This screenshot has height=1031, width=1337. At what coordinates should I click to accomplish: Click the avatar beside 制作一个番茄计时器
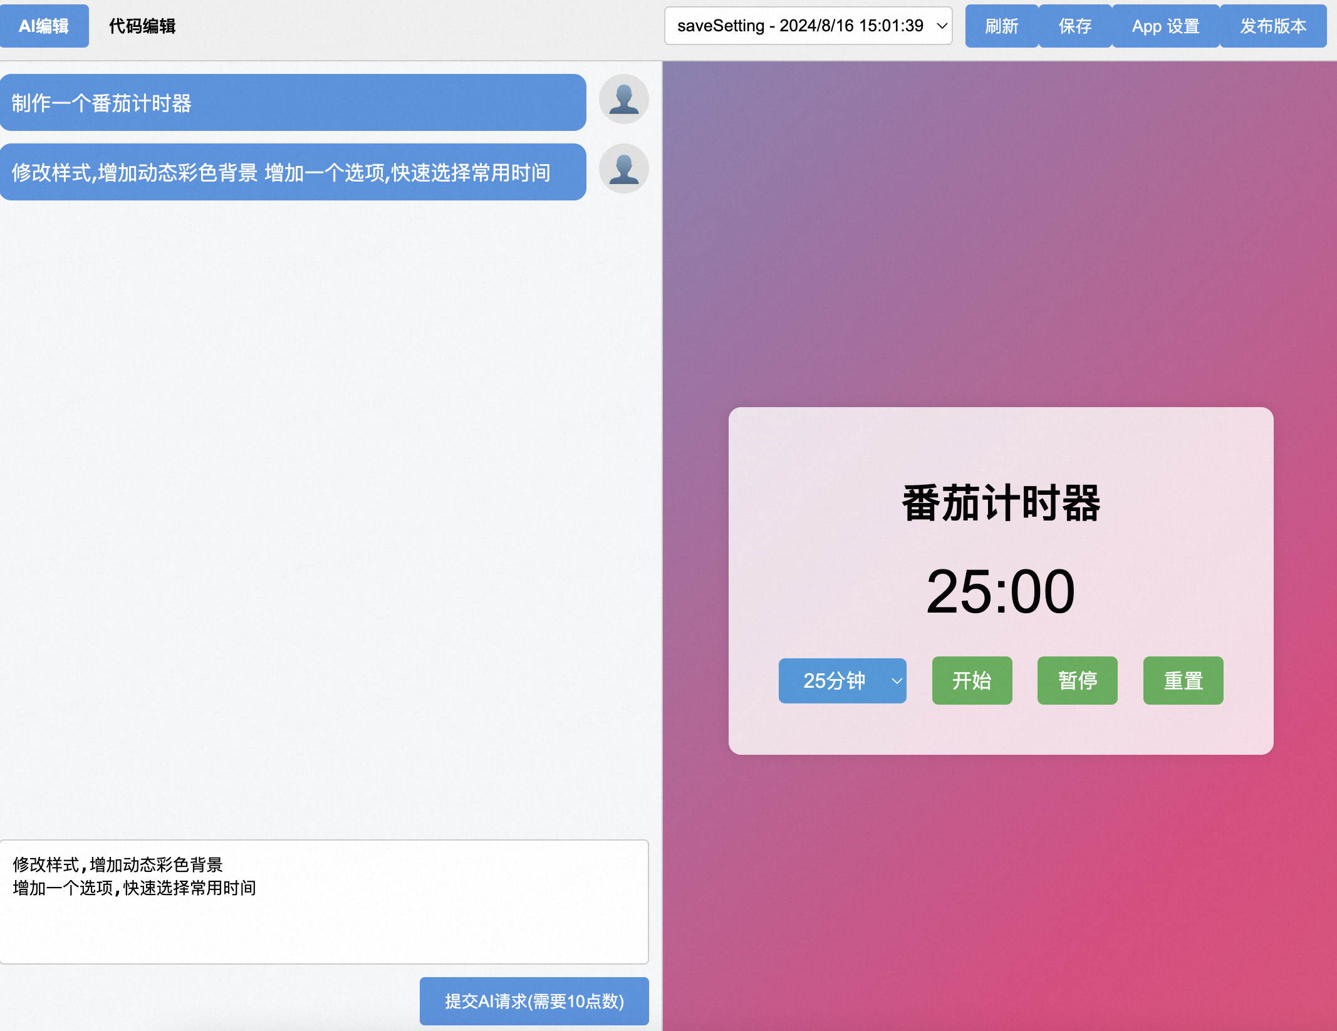pos(623,99)
